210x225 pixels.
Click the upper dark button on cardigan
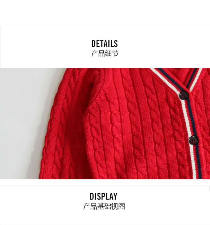(x=183, y=95)
